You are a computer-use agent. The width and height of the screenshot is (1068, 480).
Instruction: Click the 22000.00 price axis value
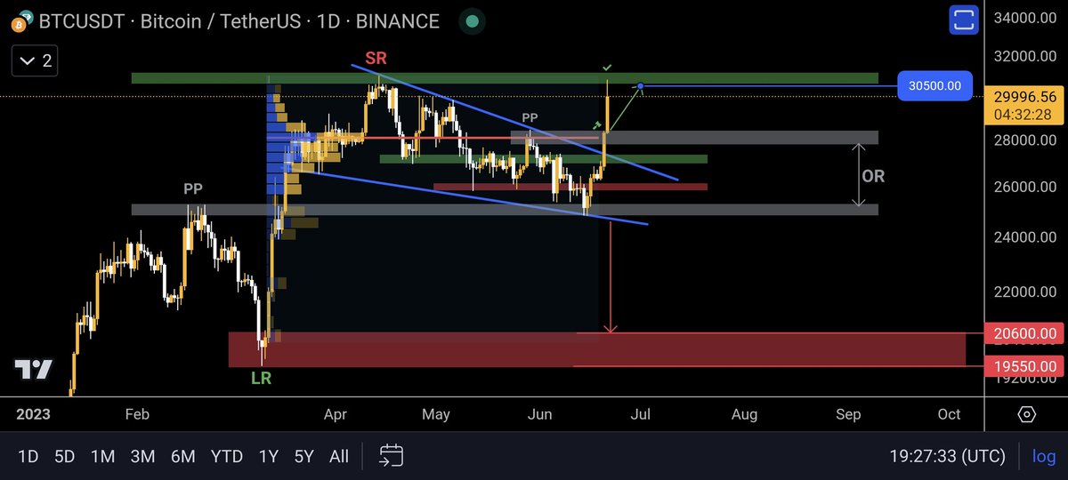click(x=1025, y=292)
